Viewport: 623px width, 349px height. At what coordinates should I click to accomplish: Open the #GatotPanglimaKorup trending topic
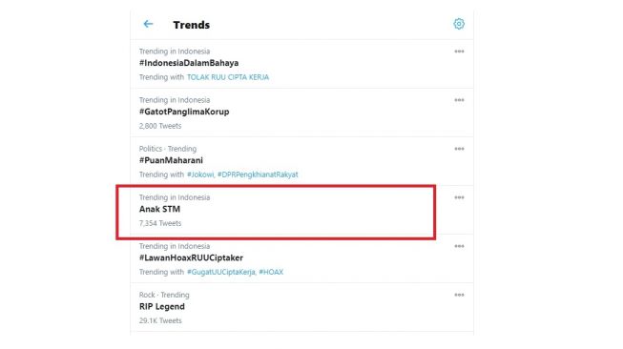tap(184, 112)
